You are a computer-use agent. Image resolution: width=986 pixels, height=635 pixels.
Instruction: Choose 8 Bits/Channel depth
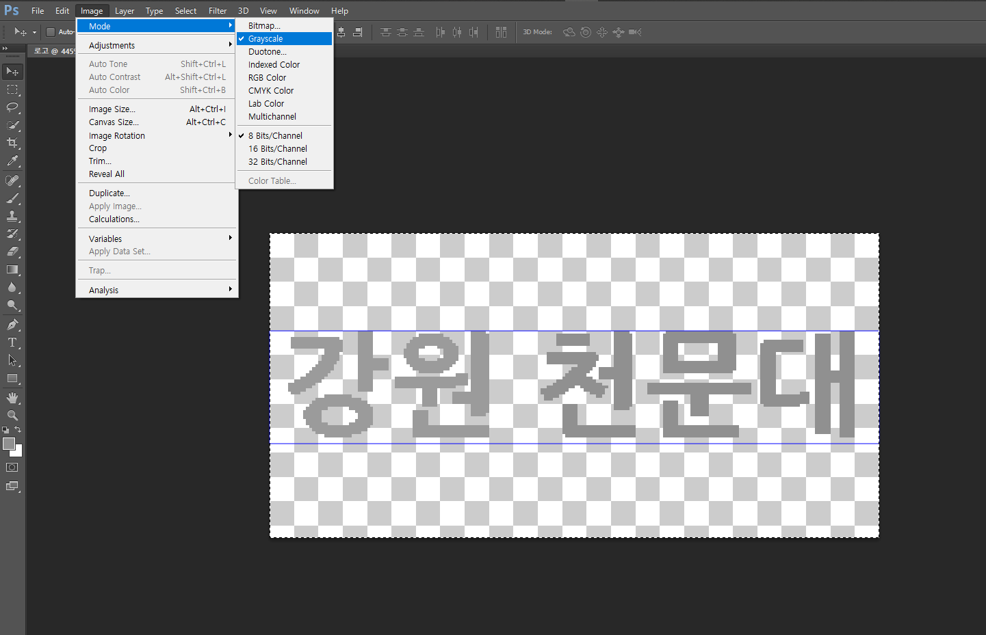[285, 135]
